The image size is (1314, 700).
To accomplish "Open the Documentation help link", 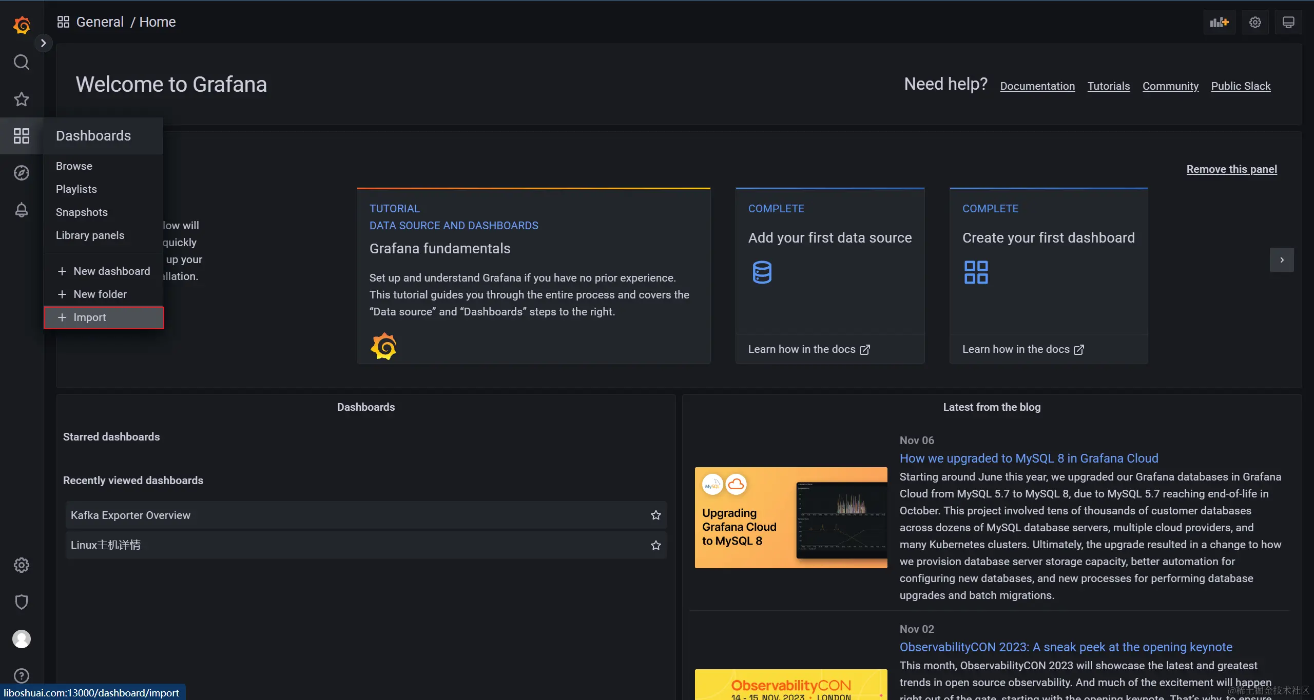I will [1037, 86].
